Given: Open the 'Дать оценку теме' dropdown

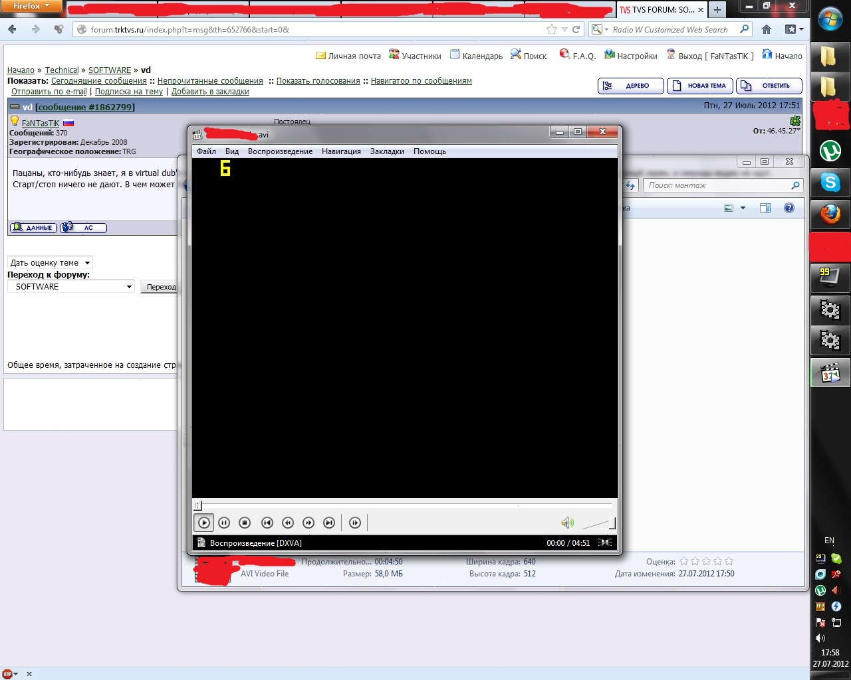Looking at the screenshot, I should pos(50,263).
